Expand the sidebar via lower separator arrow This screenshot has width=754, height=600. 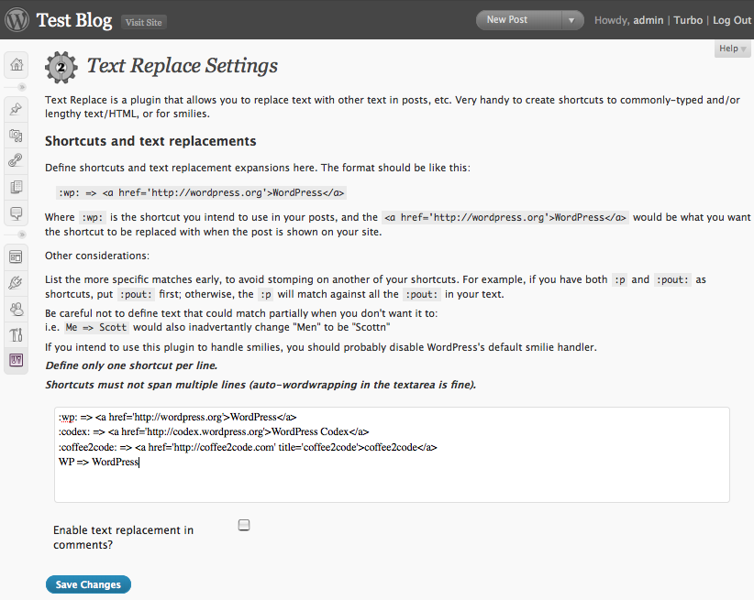[x=21, y=235]
